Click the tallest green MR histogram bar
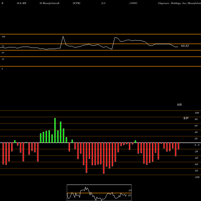 55,130
